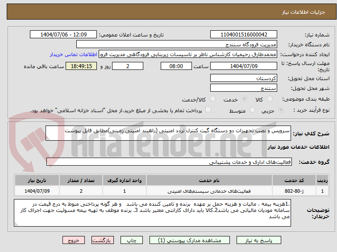Image resolution: width=337 pixels, height=252 pixels.
Task: Click the unit cell in واحد اندازه گیری column
Action: coord(125,191)
